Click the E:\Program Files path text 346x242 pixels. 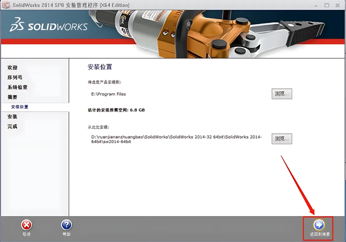(x=109, y=94)
